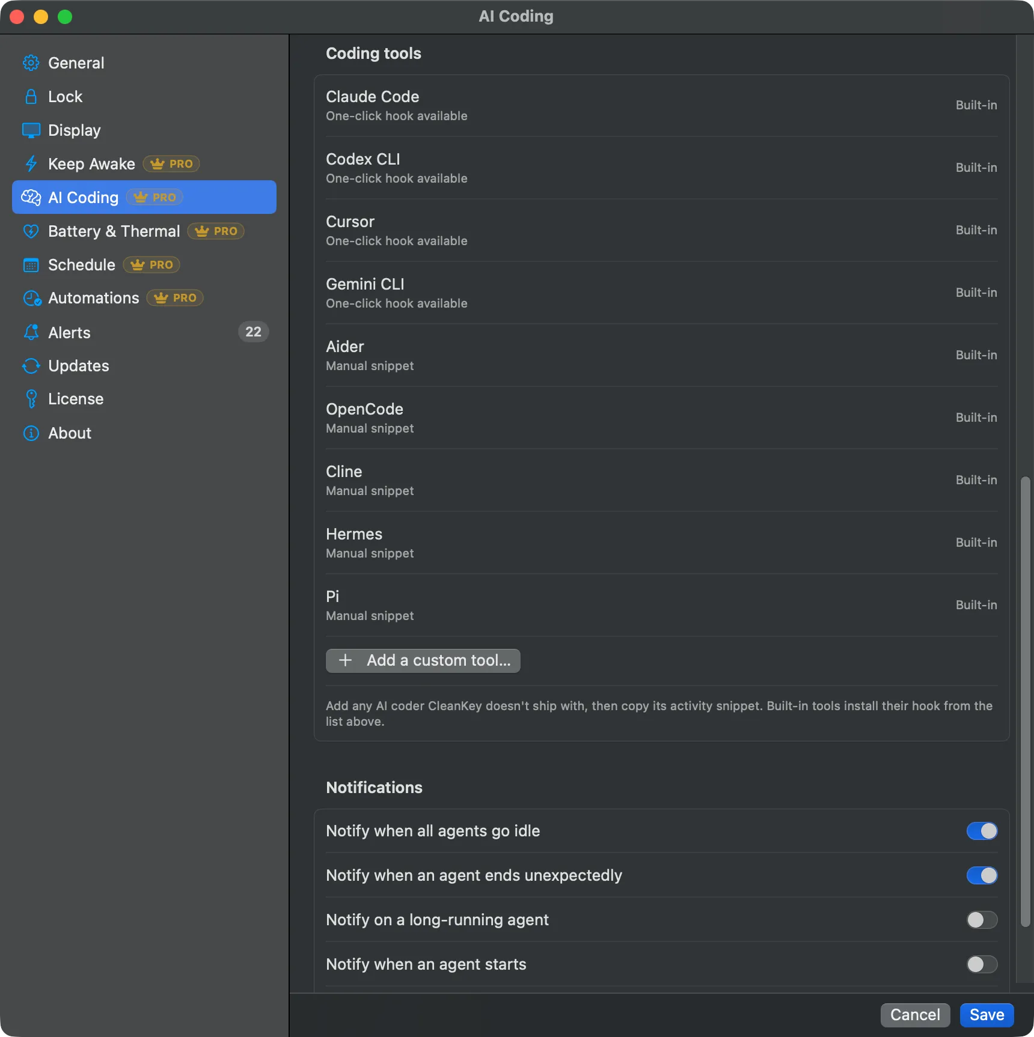The width and height of the screenshot is (1034, 1037).
Task: Select the AI Coding sidebar item
Action: pos(144,197)
